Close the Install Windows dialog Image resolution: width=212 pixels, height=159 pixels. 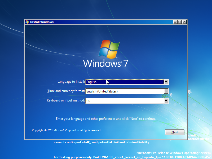coord(184,22)
